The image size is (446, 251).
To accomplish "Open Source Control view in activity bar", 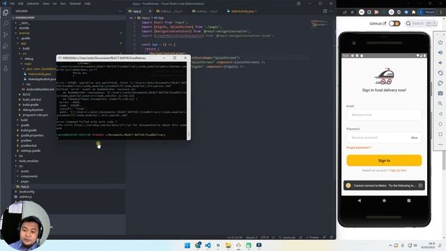I will point(6,35).
